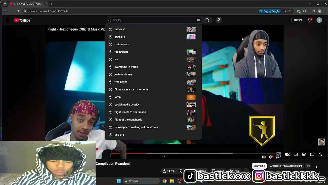Open Chrome tab search dropdown arrow
This screenshot has width=328, height=185.
(5, 4)
